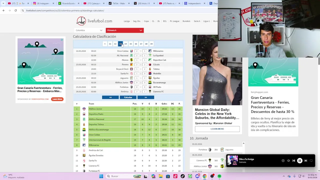The image size is (320, 180).
Task: Open Copa in the top menu
Action: click(x=146, y=21)
